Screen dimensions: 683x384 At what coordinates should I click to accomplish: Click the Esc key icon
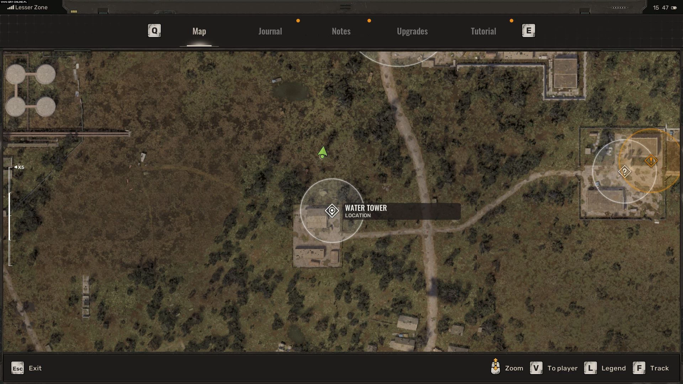17,368
